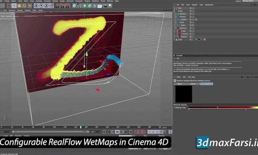Screen dimensions: 258x155
Task: Collapse the Daemons group
Action: (176, 28)
